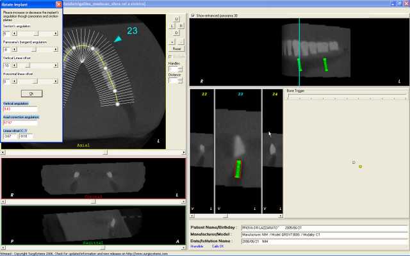Click the Axial correction angulation field

pyautogui.click(x=20, y=122)
